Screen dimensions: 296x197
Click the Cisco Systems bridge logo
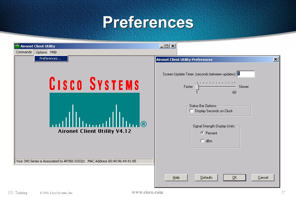coord(95,110)
